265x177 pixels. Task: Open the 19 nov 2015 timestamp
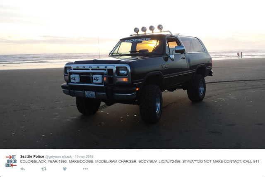tap(84, 157)
